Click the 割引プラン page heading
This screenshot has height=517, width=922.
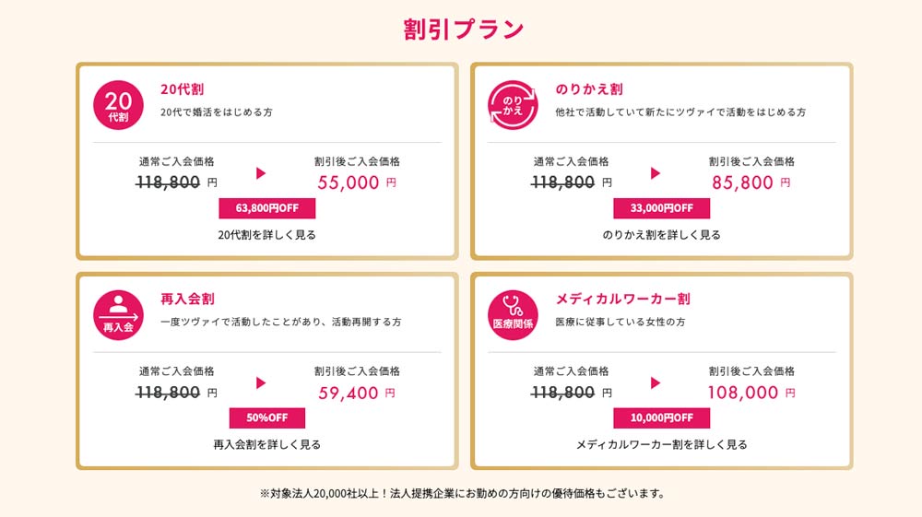[464, 29]
